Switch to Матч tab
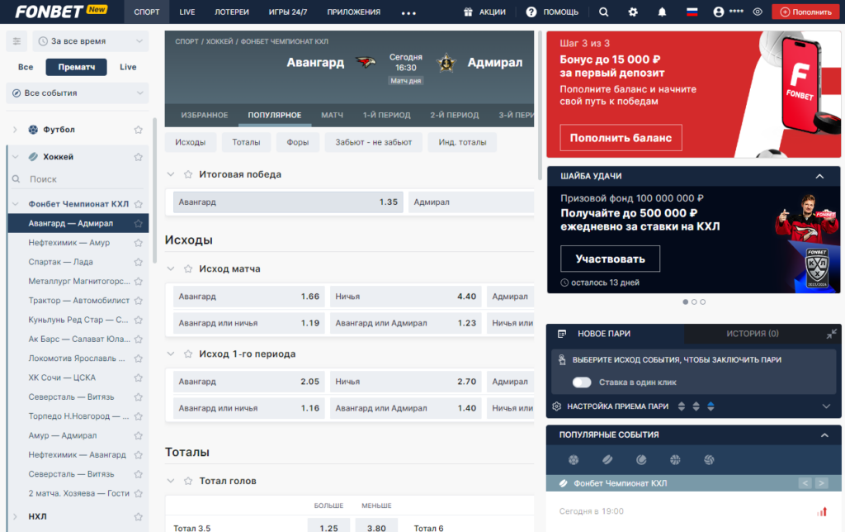 pos(332,115)
